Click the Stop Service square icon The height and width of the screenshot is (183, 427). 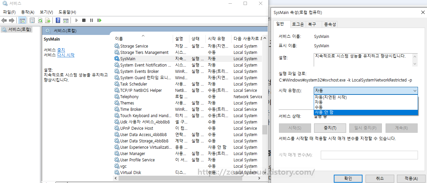point(84,20)
